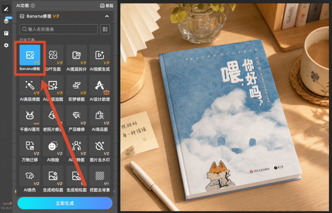Screen dimensions: 332x213
Task: Open the AI高级修图 tool
Action: (30, 88)
